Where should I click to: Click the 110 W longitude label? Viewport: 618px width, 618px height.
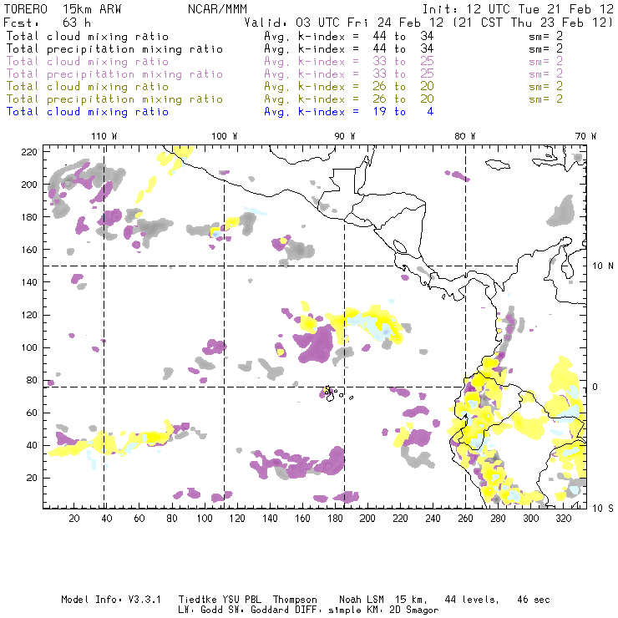pos(104,136)
